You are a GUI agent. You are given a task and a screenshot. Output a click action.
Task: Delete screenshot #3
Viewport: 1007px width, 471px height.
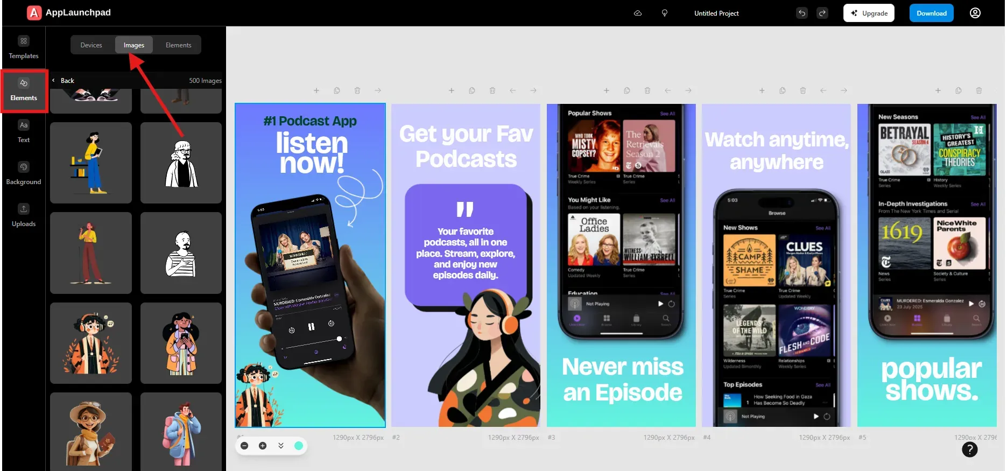647,90
